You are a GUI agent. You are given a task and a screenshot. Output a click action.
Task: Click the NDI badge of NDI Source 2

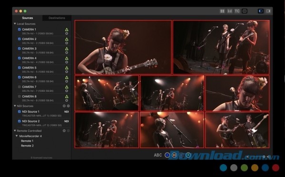point(66,121)
